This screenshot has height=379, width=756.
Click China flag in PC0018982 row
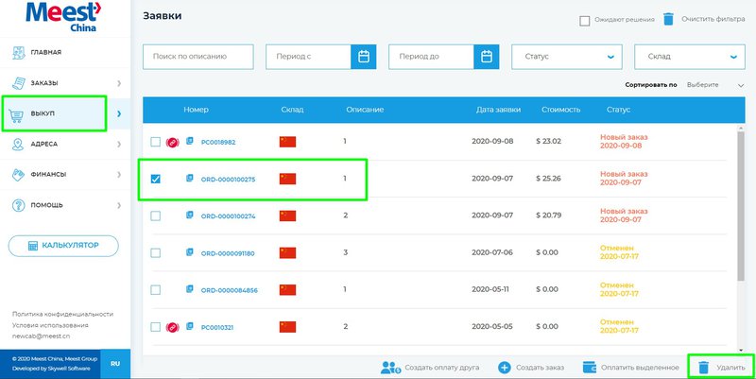click(287, 142)
